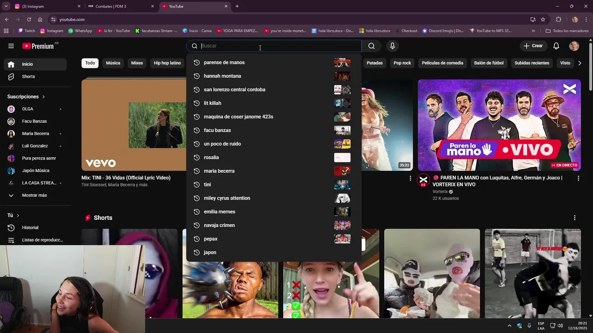The height and width of the screenshot is (333, 593).
Task: Expand the Suscripciones section chevron
Action: [x=44, y=97]
